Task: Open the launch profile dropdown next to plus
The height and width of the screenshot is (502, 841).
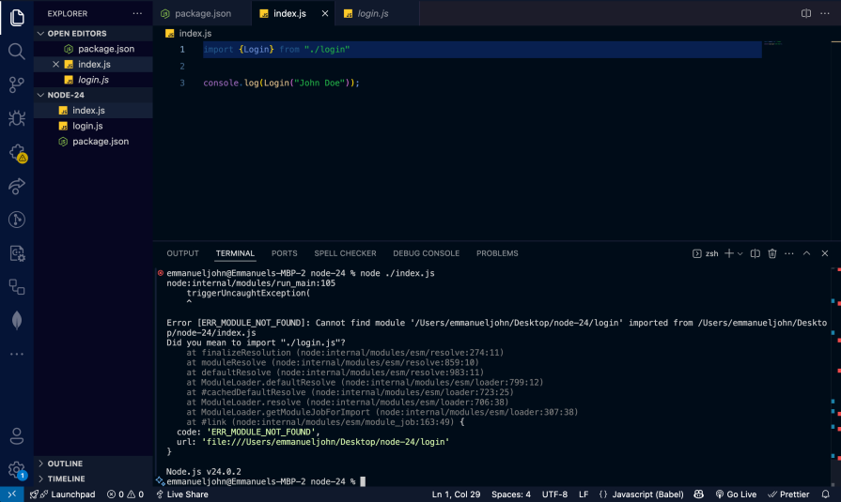Action: (740, 254)
